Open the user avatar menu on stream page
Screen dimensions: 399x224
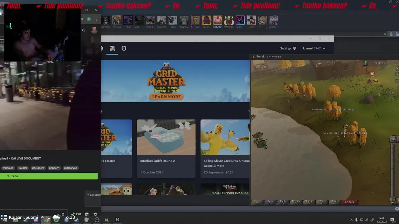[94, 30]
